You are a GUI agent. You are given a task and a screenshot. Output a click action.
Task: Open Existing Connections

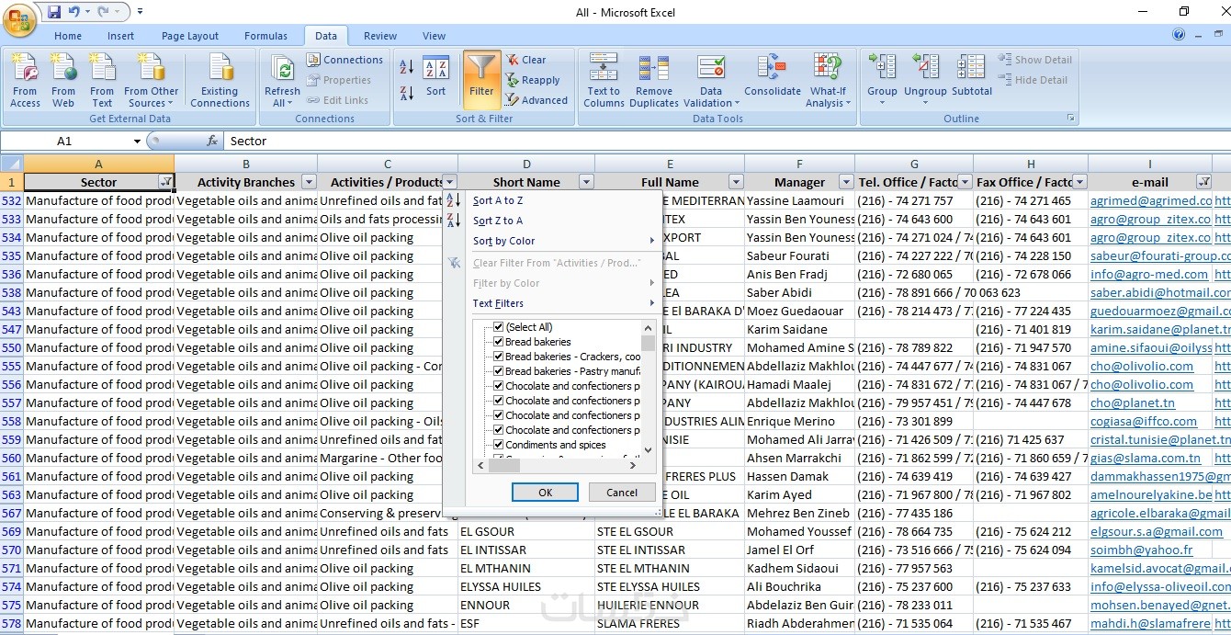tap(220, 80)
